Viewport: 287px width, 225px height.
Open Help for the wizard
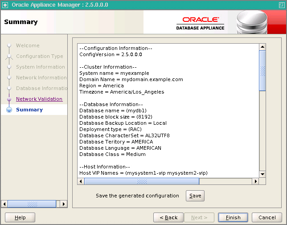coord(20,217)
